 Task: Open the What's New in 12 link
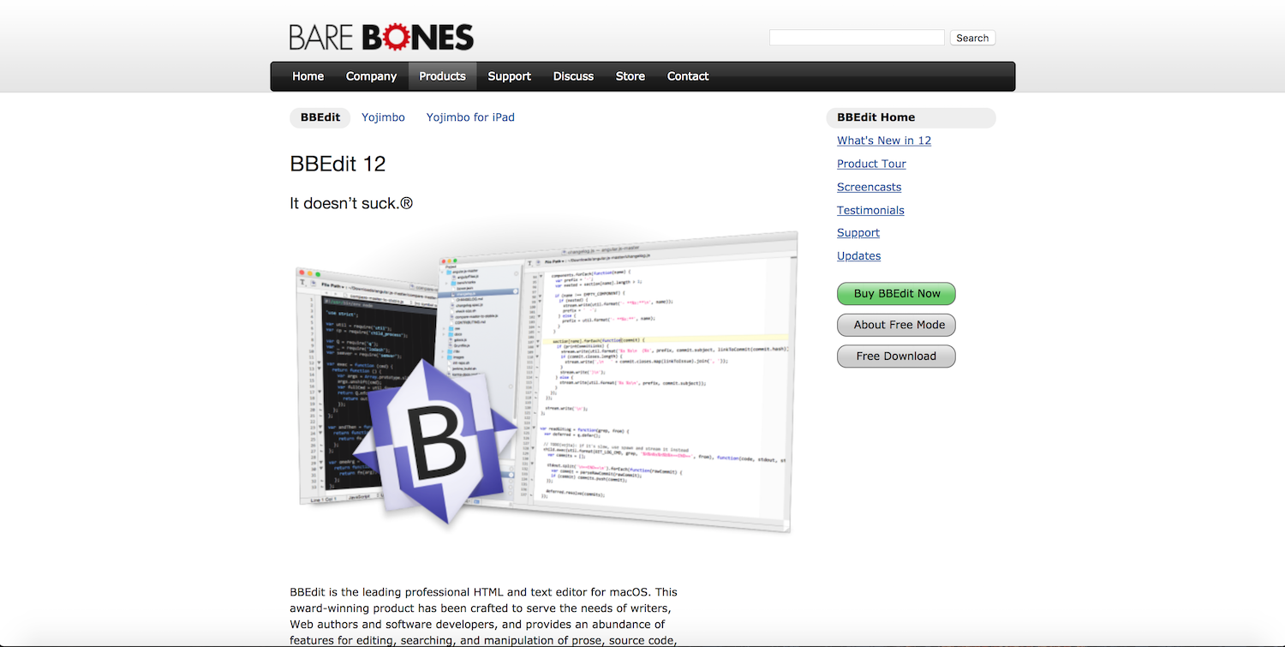point(884,141)
